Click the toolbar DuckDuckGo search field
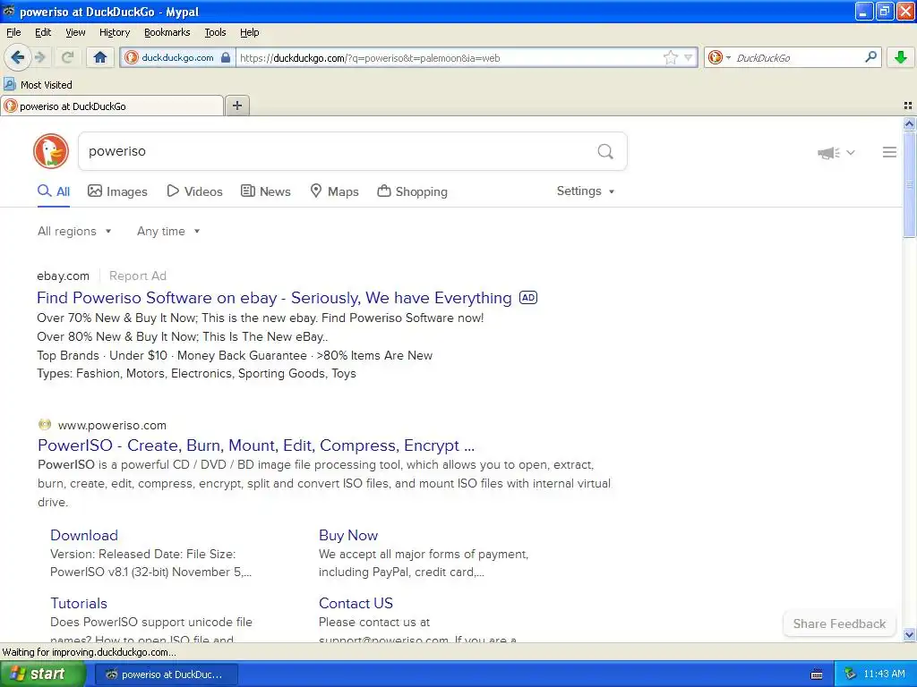 pos(795,57)
